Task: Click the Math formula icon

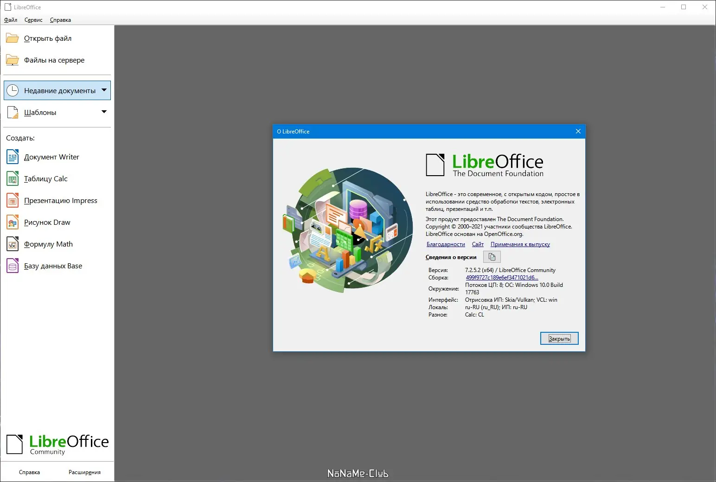Action: [13, 244]
